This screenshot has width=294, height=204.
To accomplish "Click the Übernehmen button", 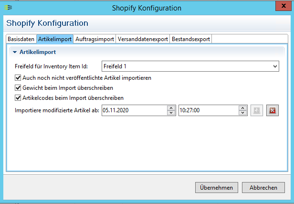I will (217, 187).
